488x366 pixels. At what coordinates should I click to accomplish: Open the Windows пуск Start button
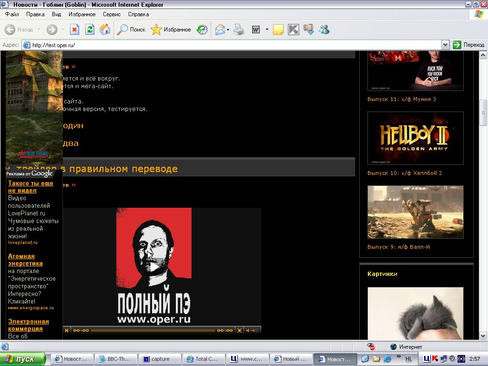coord(23,359)
